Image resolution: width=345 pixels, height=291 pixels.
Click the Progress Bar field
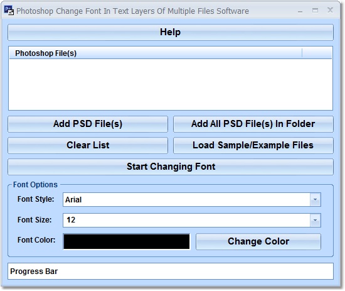171,271
